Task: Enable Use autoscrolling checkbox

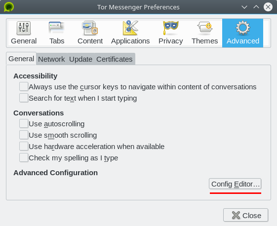Action: (x=24, y=123)
